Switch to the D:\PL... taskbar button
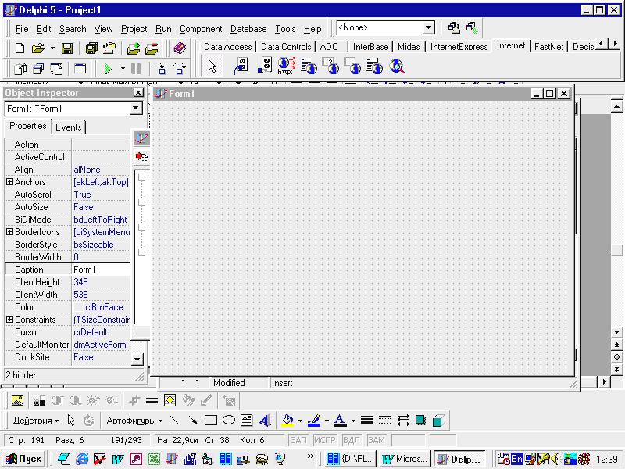 (x=350, y=459)
